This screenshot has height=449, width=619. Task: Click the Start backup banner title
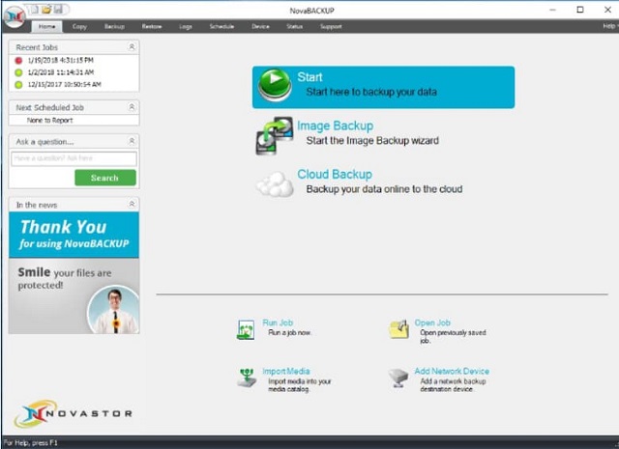309,77
